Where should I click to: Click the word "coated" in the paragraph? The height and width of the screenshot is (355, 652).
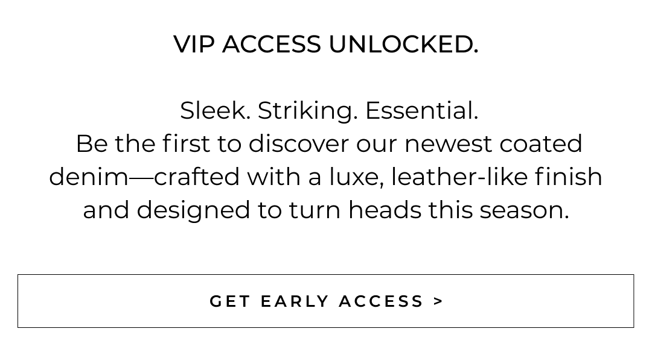[x=541, y=143]
